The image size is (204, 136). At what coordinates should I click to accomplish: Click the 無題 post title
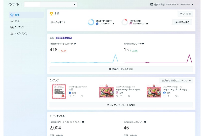pos(71,89)
